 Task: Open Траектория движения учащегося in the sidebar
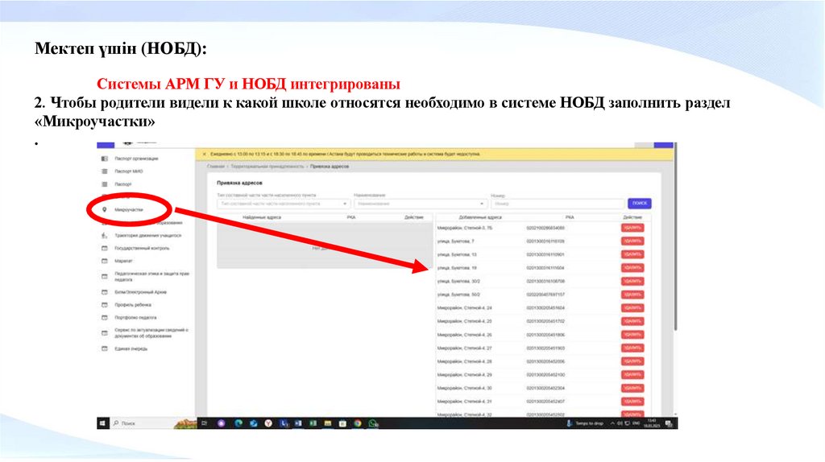point(148,236)
